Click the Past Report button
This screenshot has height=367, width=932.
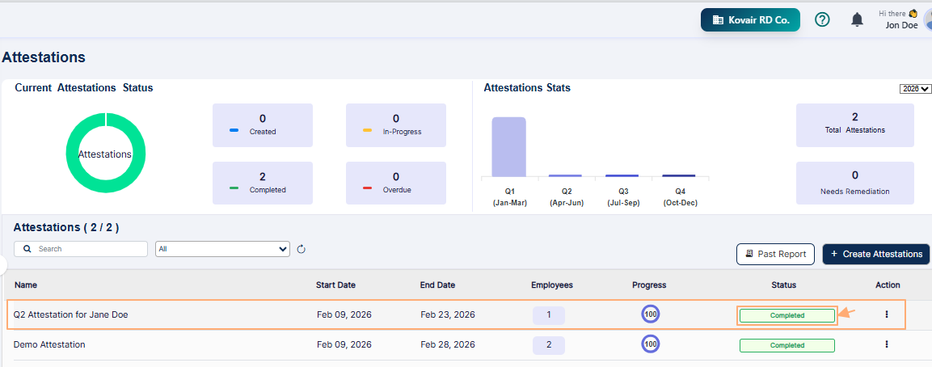pyautogui.click(x=775, y=254)
